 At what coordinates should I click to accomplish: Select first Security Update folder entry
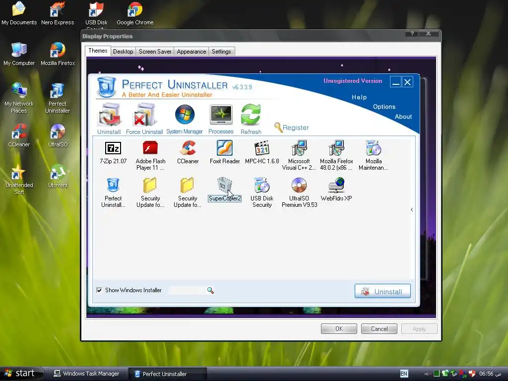[150, 193]
